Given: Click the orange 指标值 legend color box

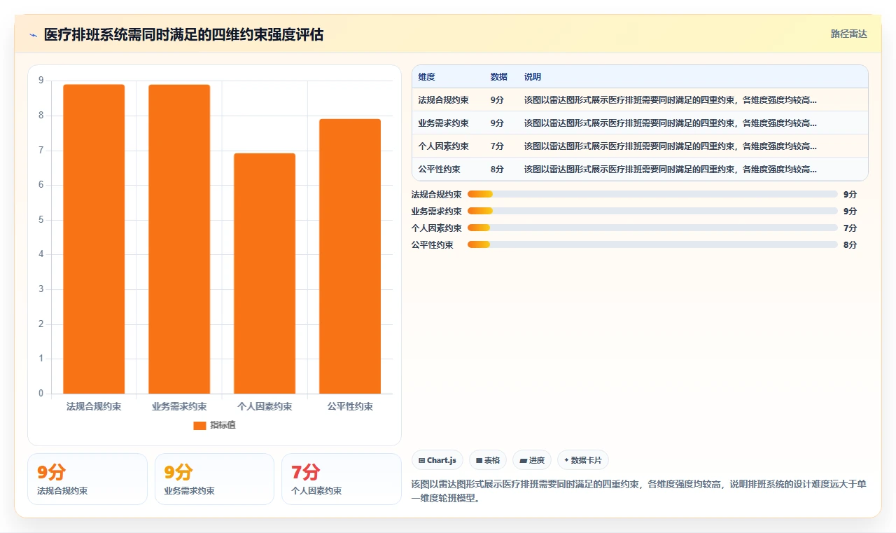Looking at the screenshot, I should point(199,425).
